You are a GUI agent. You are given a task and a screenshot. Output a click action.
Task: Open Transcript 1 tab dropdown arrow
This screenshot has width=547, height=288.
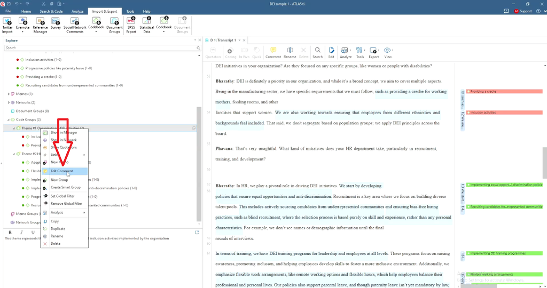tap(239, 41)
